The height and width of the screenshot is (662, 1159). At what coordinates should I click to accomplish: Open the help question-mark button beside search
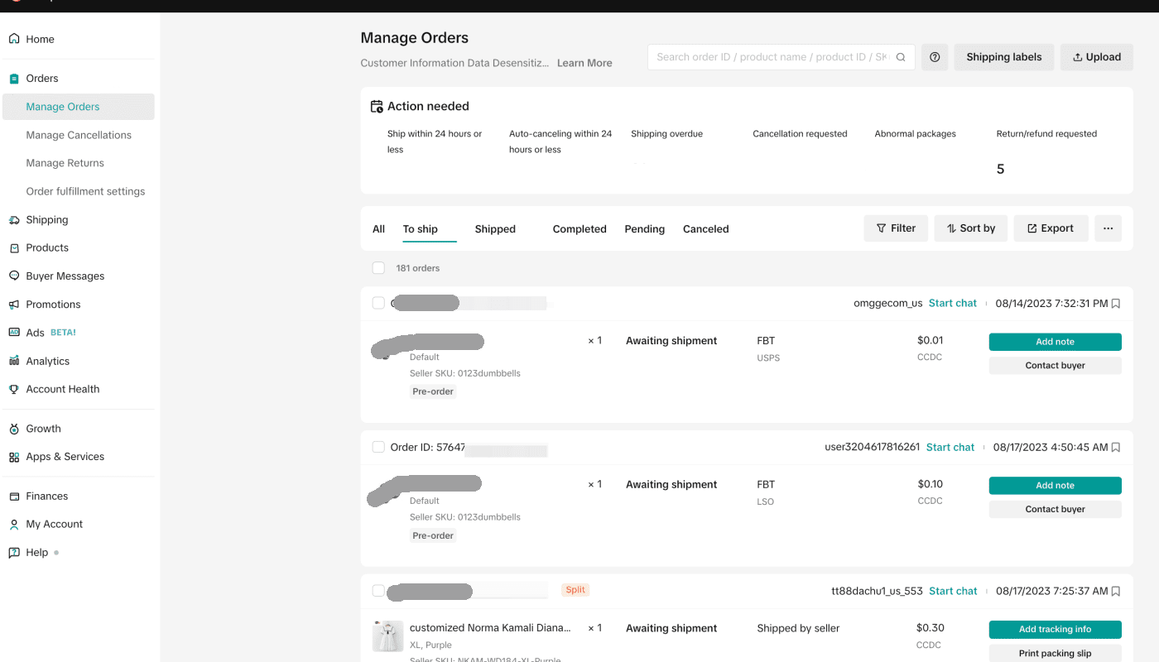[935, 57]
